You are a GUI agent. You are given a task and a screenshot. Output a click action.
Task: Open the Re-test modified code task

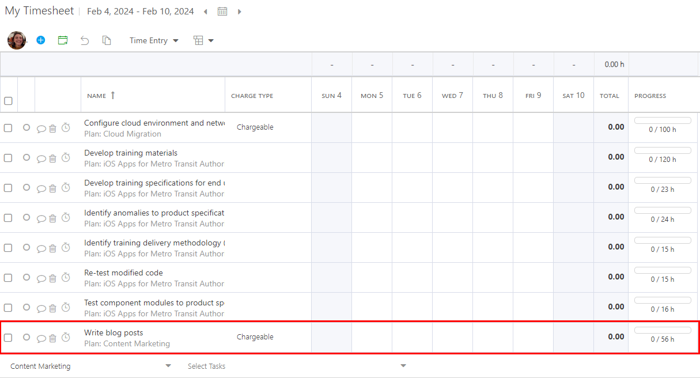(x=123, y=273)
